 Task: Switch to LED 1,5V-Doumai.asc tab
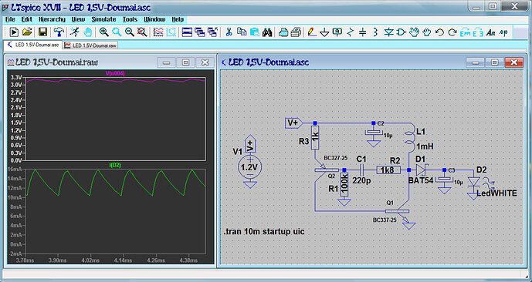(x=34, y=45)
